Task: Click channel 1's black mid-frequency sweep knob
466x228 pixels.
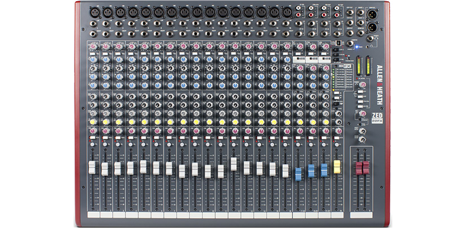Action: [93, 69]
